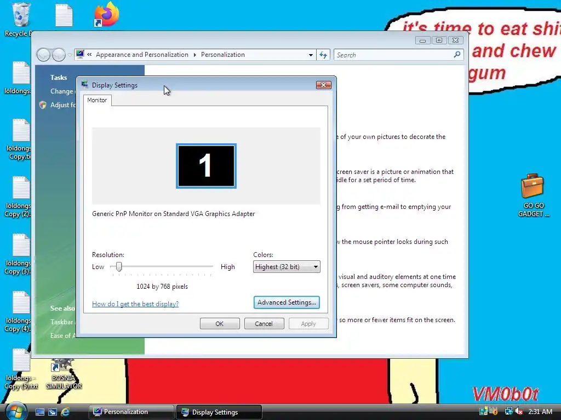Click the Adjust font size task link
This screenshot has width=561, height=420.
(x=63, y=105)
